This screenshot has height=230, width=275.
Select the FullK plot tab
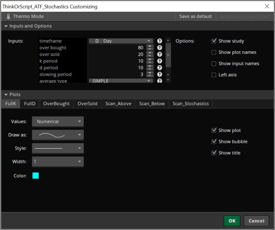11,104
